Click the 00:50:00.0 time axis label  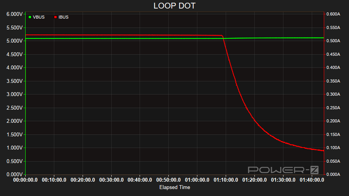click(x=168, y=180)
